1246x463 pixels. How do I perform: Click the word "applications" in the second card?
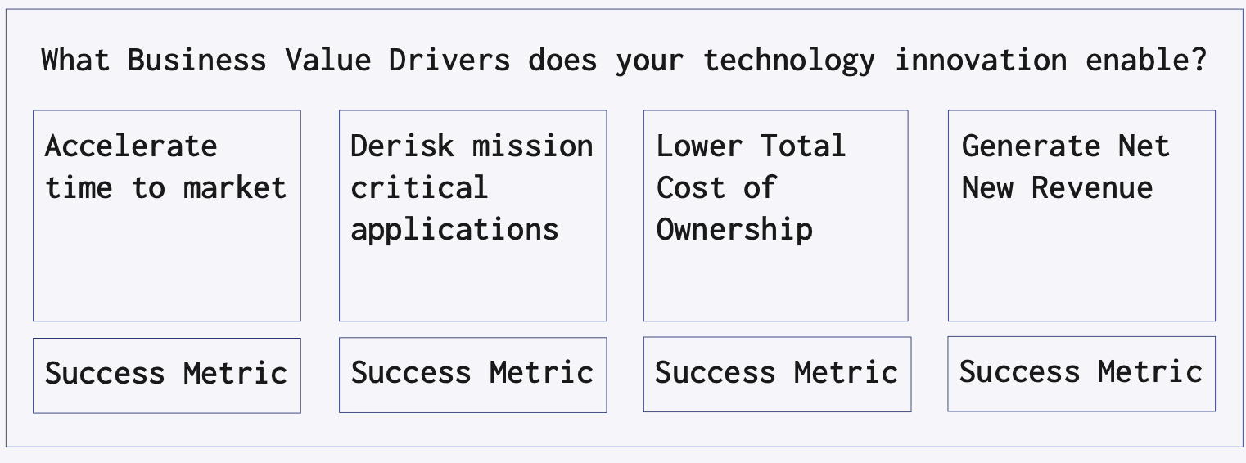[454, 230]
